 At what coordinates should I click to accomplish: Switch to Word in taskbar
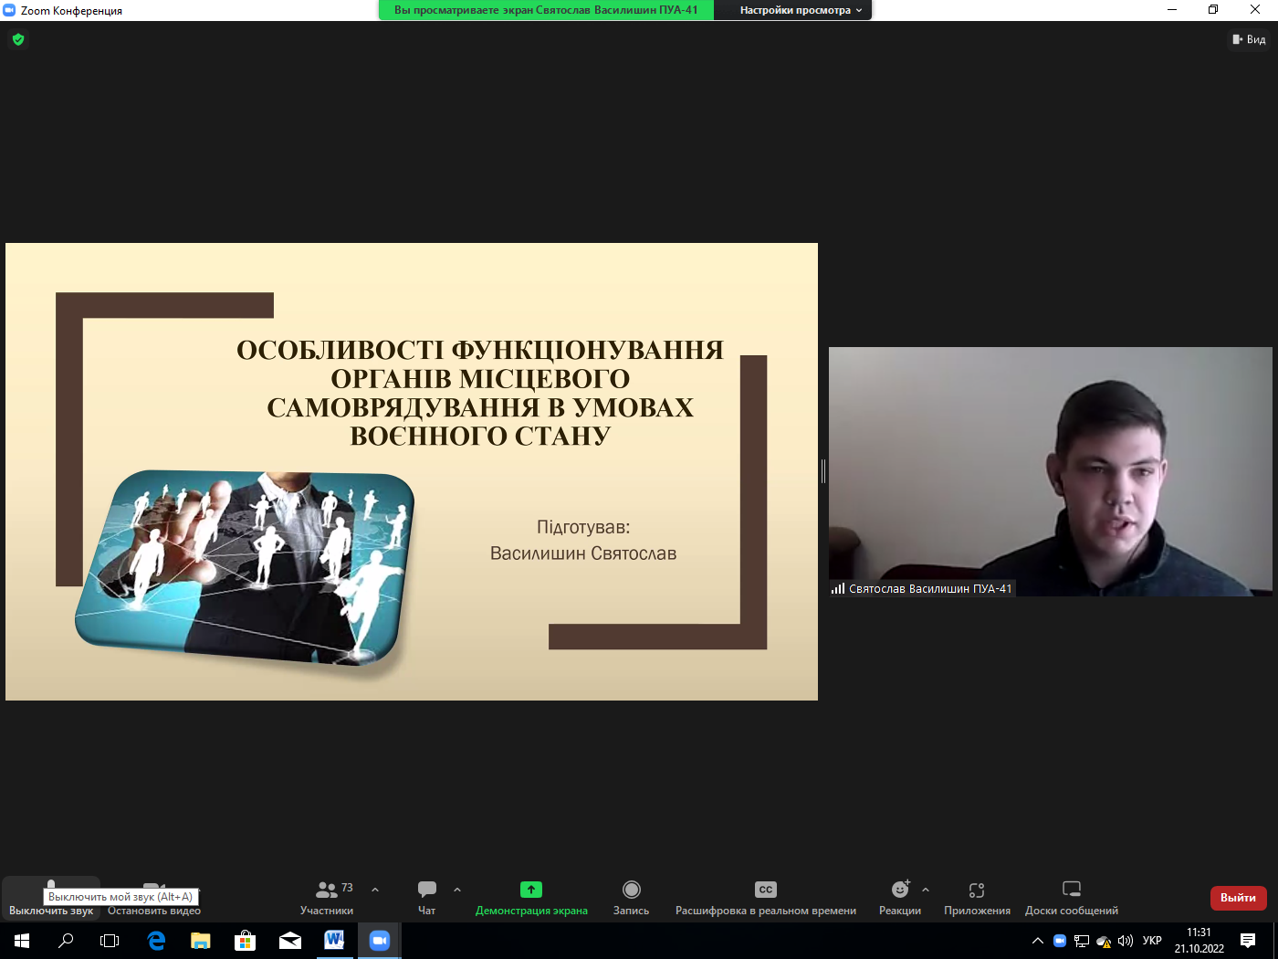[x=334, y=941]
